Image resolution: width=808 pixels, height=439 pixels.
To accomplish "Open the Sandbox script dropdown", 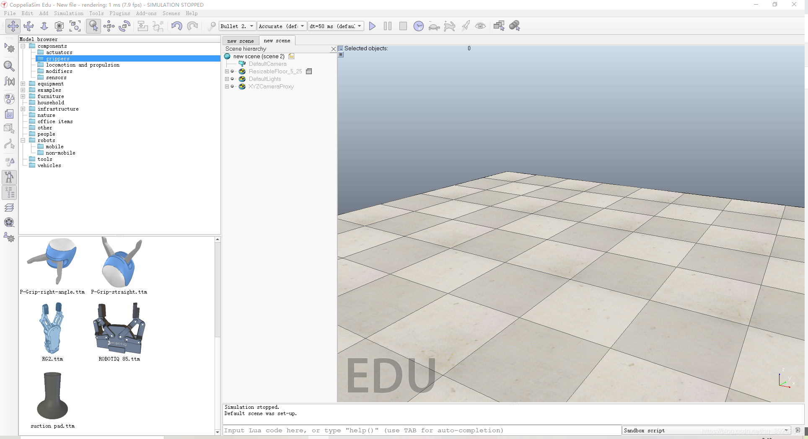I will [707, 431].
